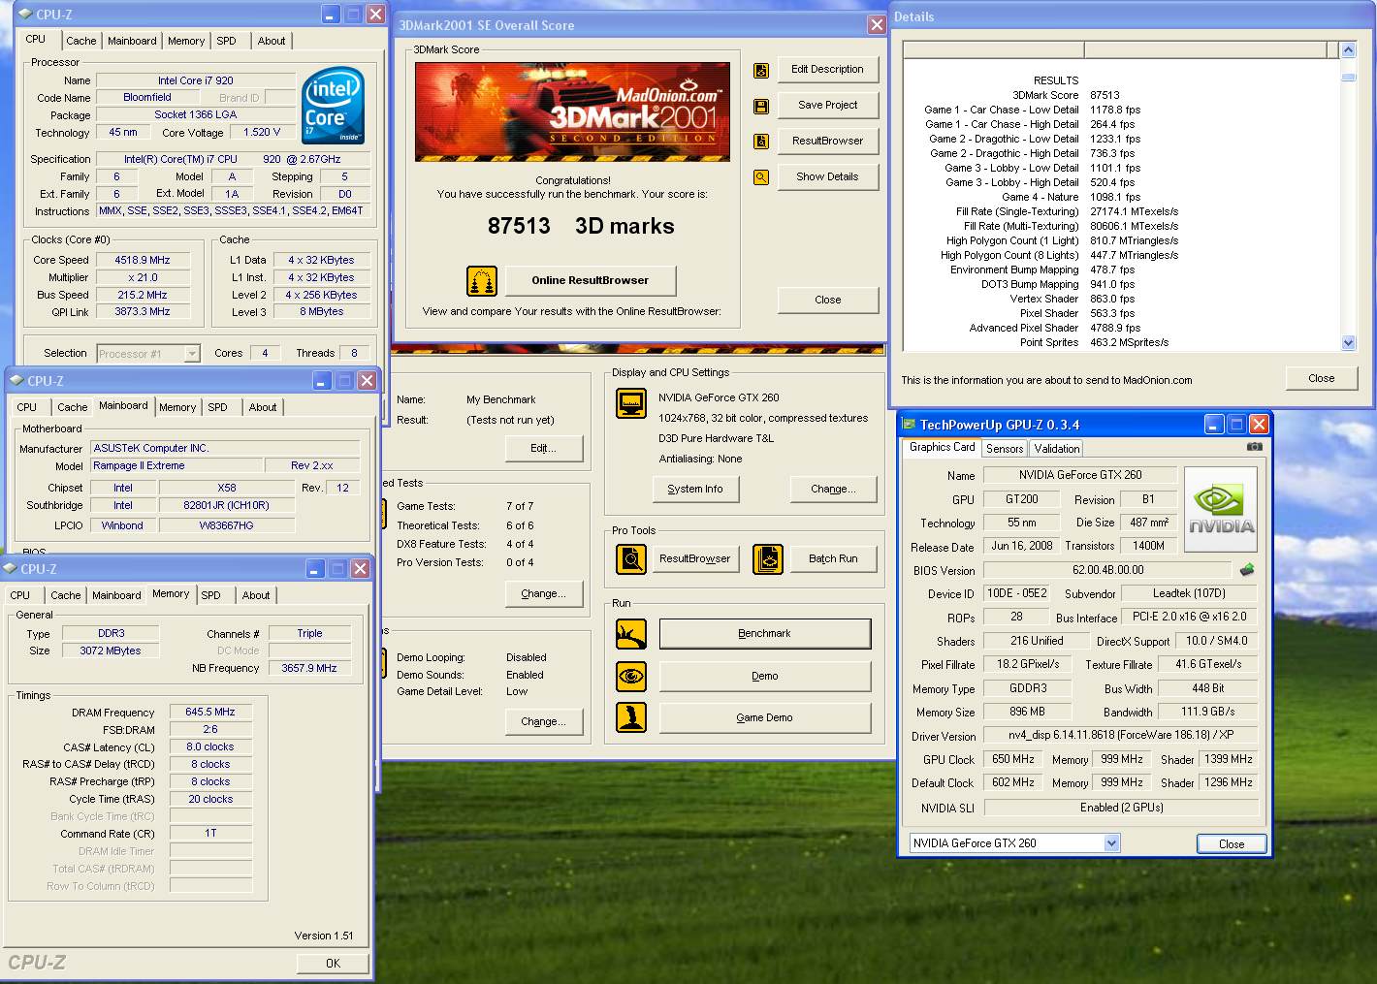Click the 3DMark Score value 87513 in Details
This screenshot has width=1377, height=984.
tap(1105, 96)
